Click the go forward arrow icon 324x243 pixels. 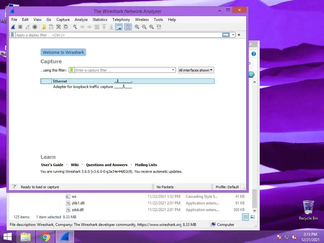(x=89, y=27)
